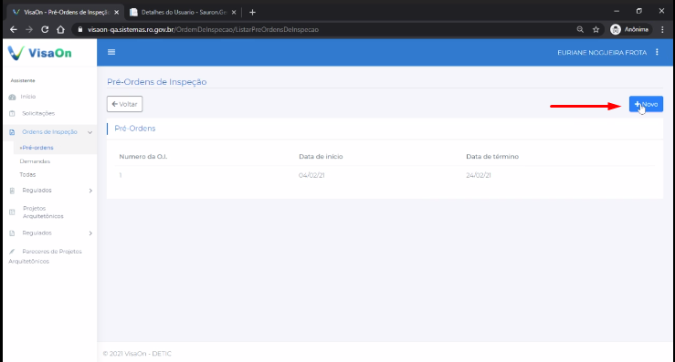Minimize the browser window
This screenshot has width=675, height=362.
point(617,11)
